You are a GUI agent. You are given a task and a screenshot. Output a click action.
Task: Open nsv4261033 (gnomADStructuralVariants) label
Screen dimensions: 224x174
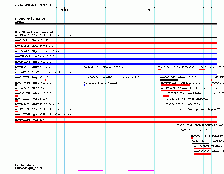pos(43,109)
